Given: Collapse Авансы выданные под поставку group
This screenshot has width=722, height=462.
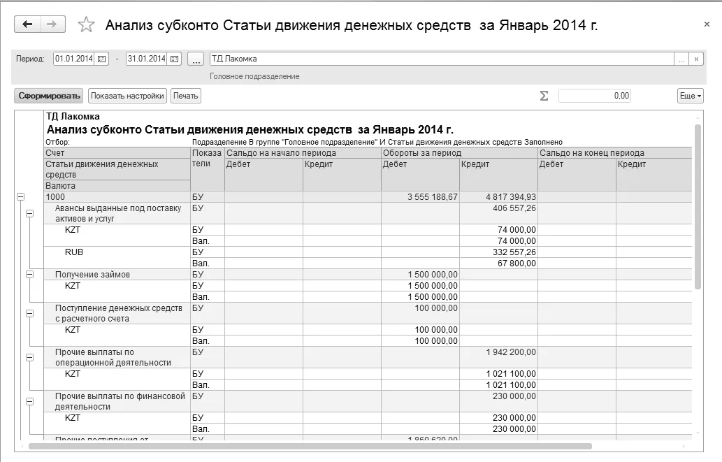Looking at the screenshot, I should coord(29,213).
